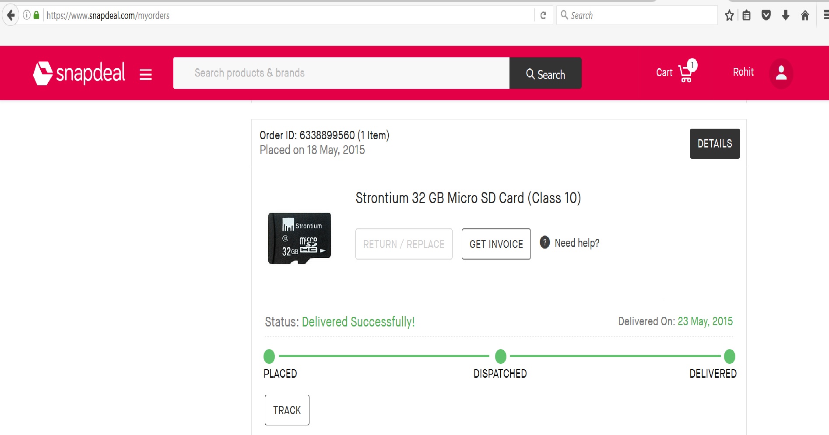
Task: Click GET INVOICE button
Action: [x=496, y=244]
